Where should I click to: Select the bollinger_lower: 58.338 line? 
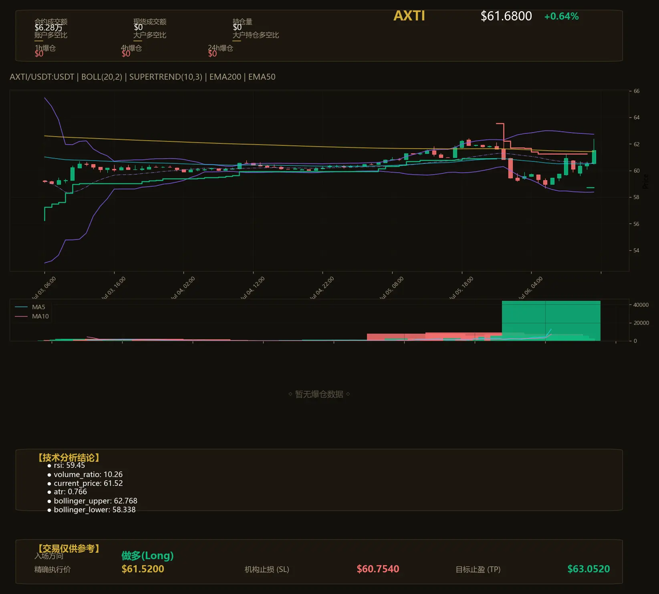(x=95, y=510)
